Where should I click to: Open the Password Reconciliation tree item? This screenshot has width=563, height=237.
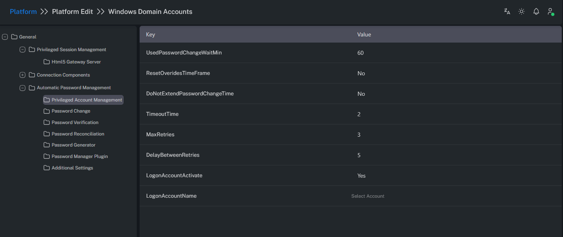click(x=78, y=134)
